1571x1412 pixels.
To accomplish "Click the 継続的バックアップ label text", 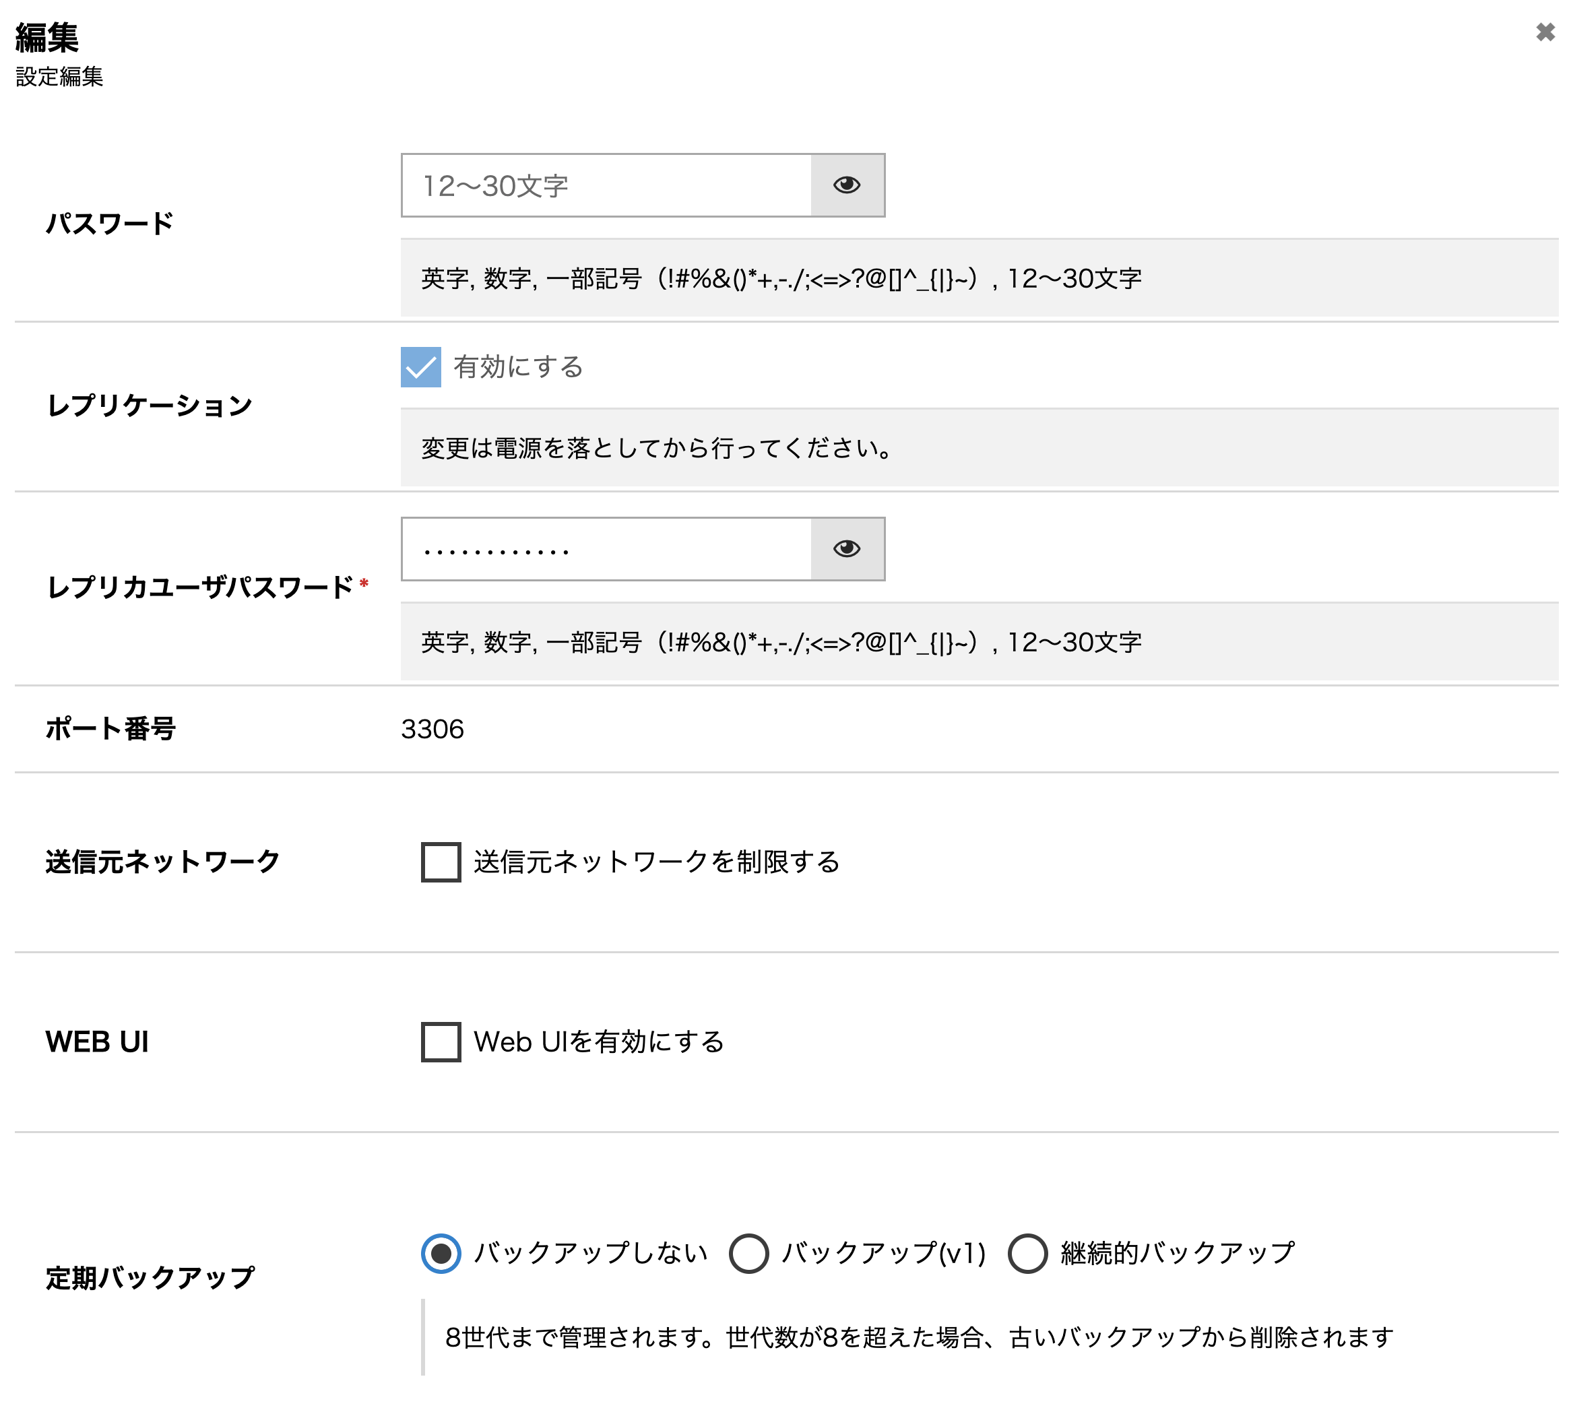I will tap(1177, 1253).
